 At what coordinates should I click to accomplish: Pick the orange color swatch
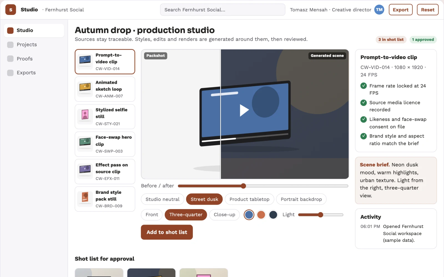click(261, 215)
